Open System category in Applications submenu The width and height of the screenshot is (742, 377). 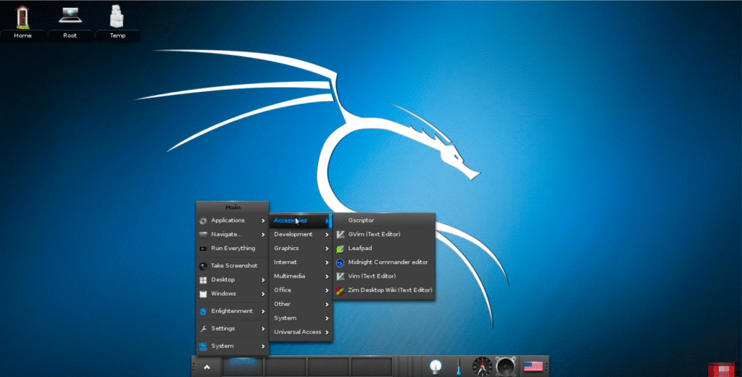point(301,318)
